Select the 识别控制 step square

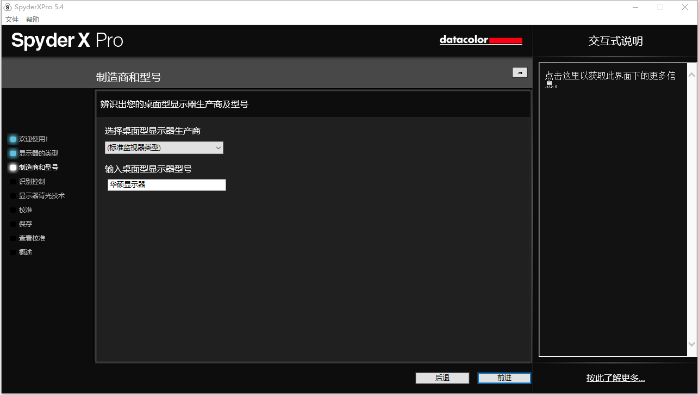pos(13,182)
